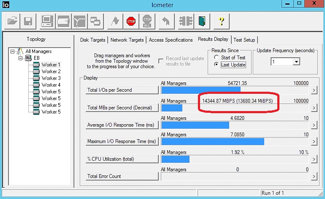Screen dimensions: 325x199
Task: Click Run 1 of 1 status text
Action: click(273, 193)
